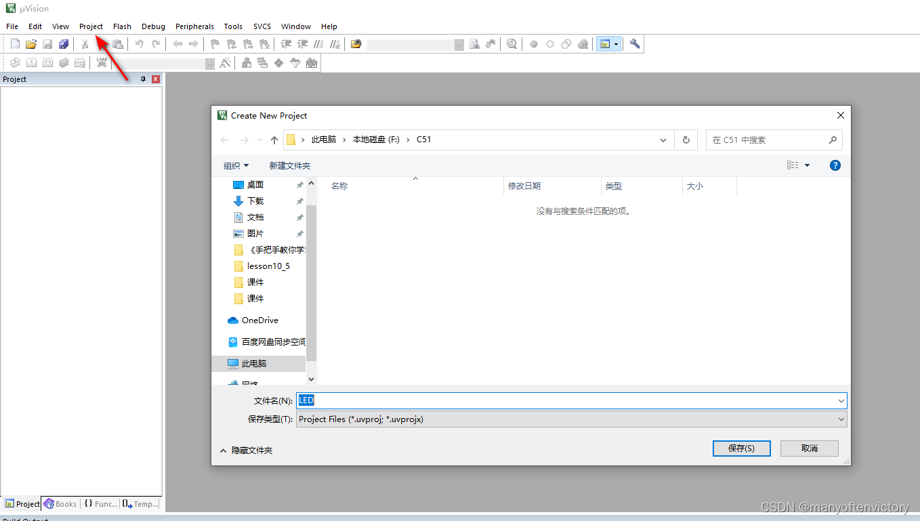The width and height of the screenshot is (920, 521).
Task: Click 本地磁盘 (F:) in the address path
Action: 376,140
